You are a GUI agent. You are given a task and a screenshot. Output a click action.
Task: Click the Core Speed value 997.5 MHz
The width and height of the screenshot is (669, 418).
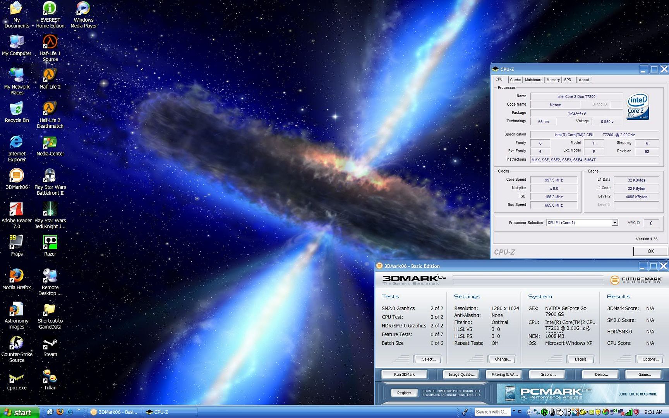pyautogui.click(x=554, y=180)
